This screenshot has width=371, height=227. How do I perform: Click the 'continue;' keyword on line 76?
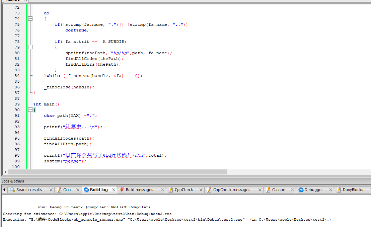(77, 30)
